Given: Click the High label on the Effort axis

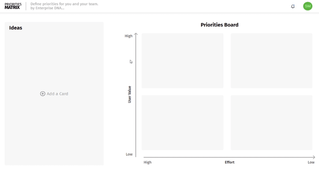Looking at the screenshot, I should pos(147,162).
